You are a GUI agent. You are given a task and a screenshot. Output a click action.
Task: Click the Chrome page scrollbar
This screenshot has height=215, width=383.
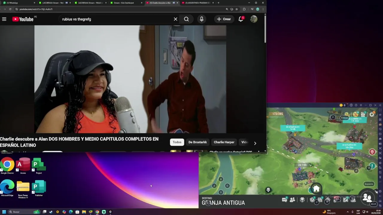265,28
